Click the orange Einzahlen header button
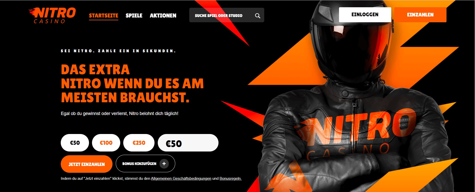 pos(420,15)
